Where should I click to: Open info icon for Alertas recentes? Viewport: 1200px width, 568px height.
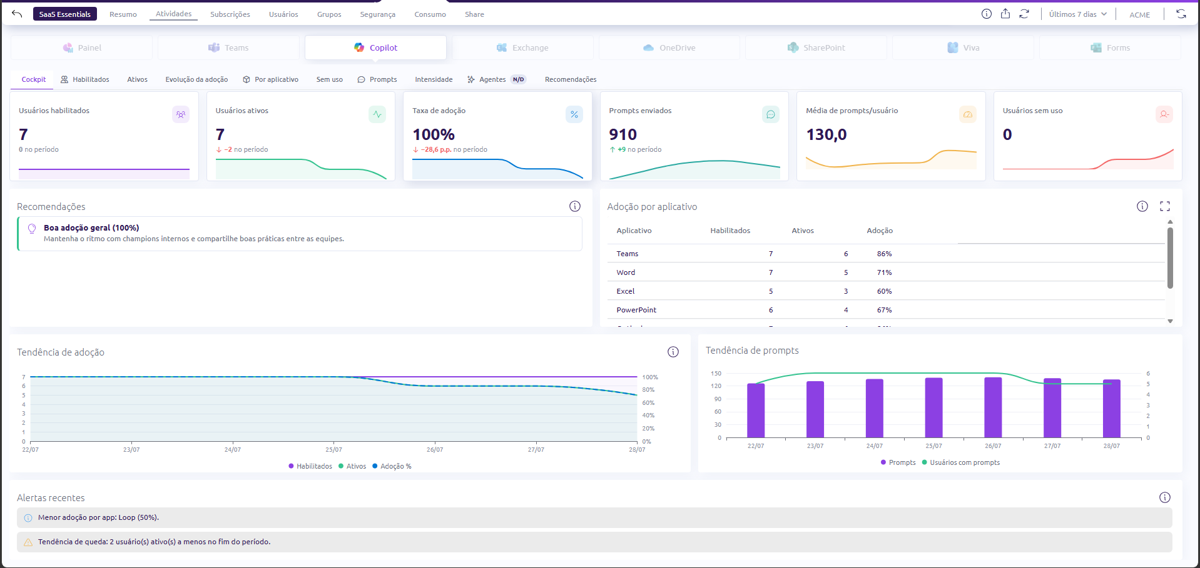tap(1165, 497)
